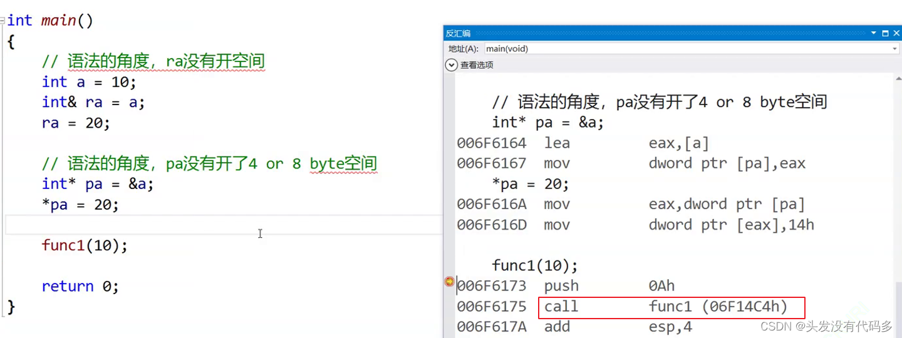The width and height of the screenshot is (902, 338).
Task: Click the 'int& ra = a;' line
Action: tap(93, 102)
